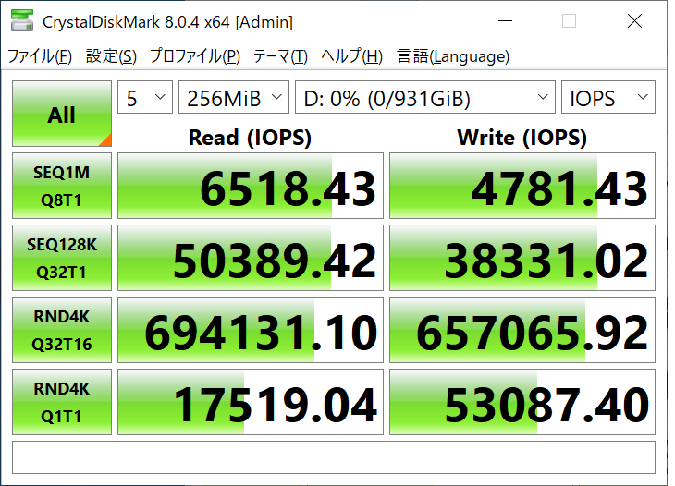Click the CrystalDiskMark app icon in title bar

pos(22,20)
